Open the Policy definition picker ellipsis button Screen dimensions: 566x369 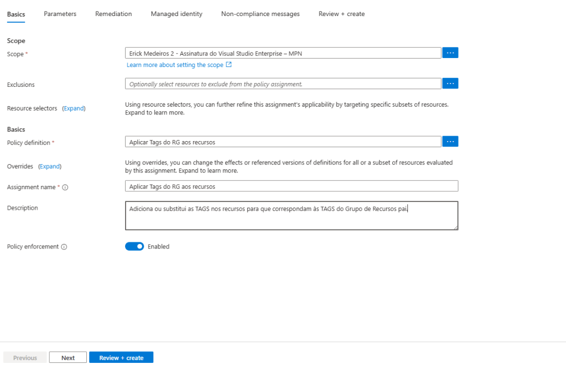[450, 142]
